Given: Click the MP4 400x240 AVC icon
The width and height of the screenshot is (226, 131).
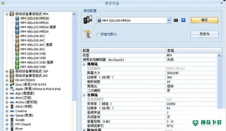Looking at the screenshot, I should tap(17, 40).
